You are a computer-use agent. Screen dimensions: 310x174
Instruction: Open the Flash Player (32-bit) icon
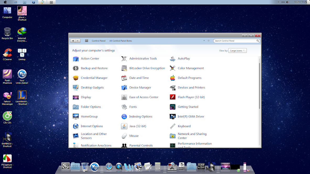(173, 97)
